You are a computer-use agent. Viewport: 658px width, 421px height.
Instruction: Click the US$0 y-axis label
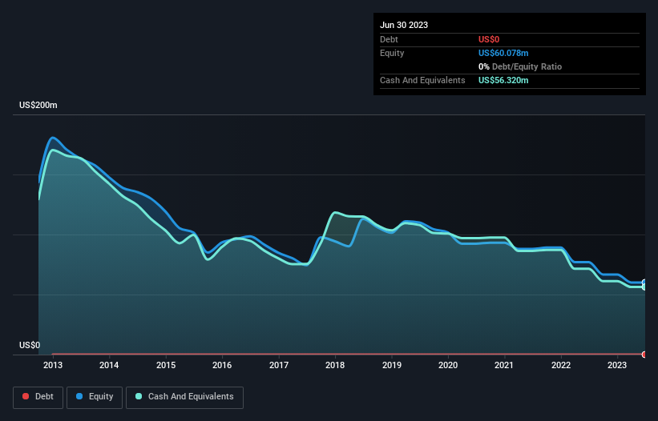(30, 345)
